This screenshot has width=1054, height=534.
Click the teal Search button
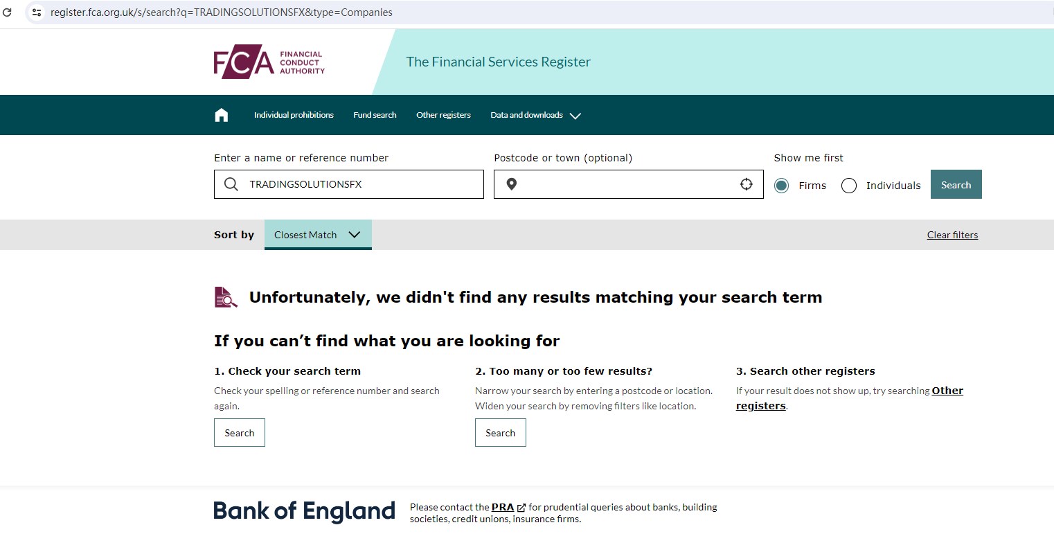956,185
